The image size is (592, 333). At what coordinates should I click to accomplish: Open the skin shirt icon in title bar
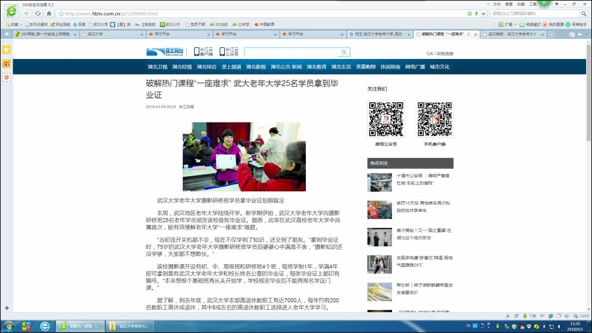click(x=557, y=4)
